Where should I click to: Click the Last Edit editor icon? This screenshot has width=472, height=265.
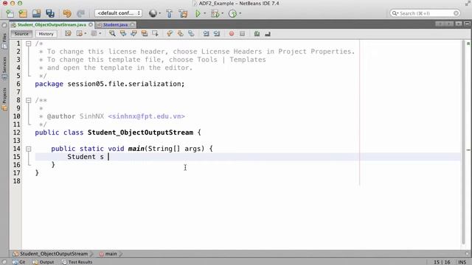click(x=68, y=34)
